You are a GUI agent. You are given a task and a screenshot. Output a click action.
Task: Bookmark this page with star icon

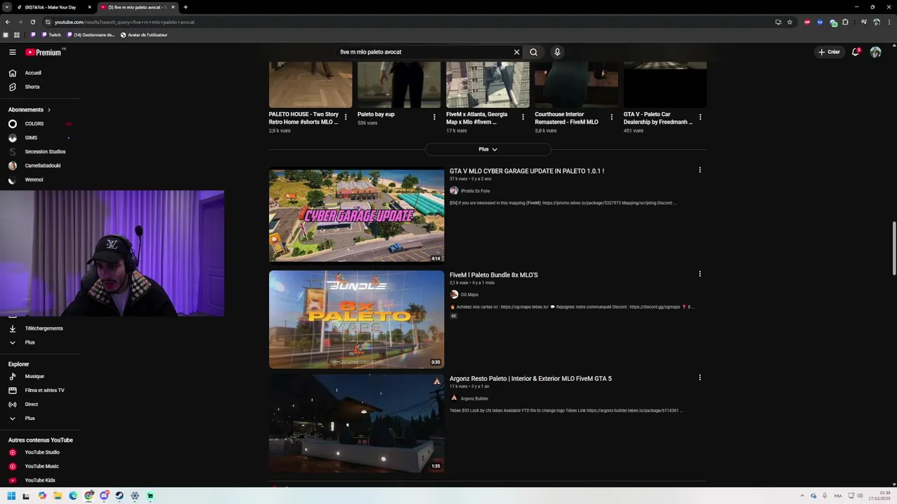(x=790, y=22)
